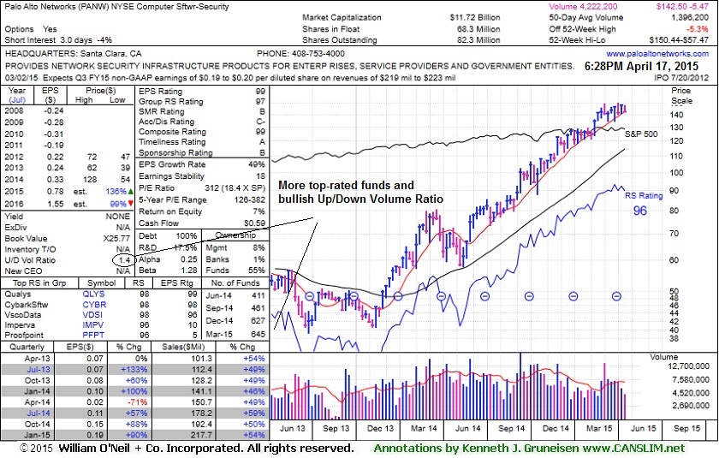The image size is (719, 458).
Task: Click the 5-Year P/E Range label
Action: [x=173, y=199]
